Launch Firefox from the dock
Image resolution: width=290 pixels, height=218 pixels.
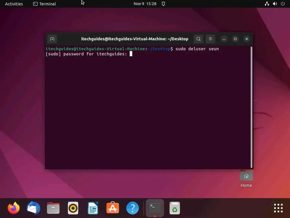coord(14,208)
